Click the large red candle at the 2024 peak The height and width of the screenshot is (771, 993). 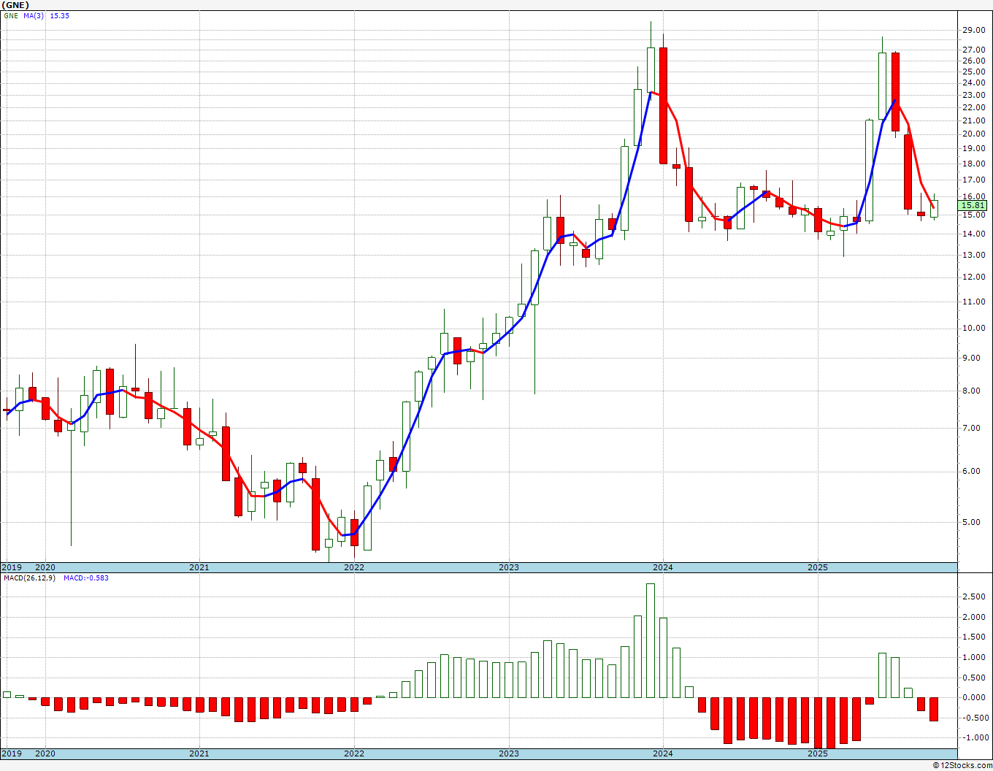tap(663, 105)
